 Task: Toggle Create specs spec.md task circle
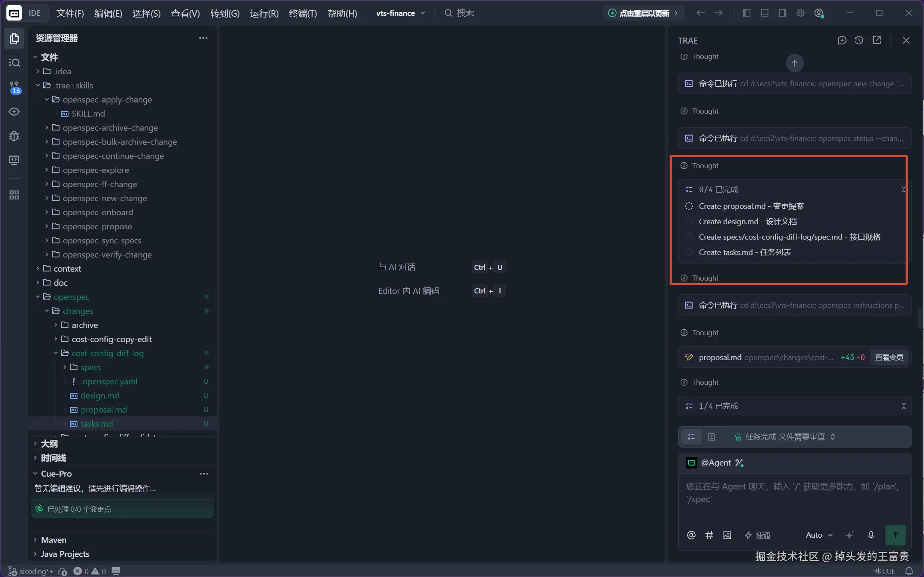pyautogui.click(x=689, y=237)
